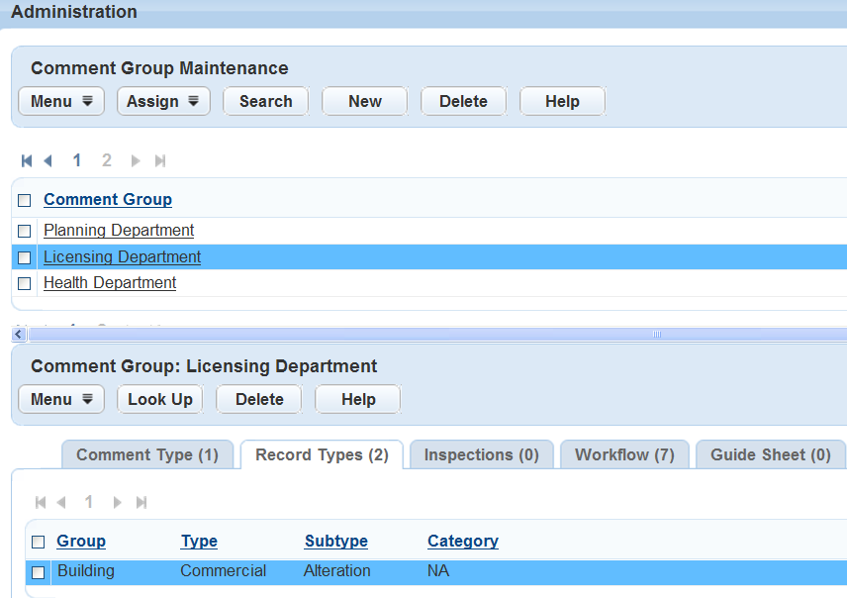
Task: Click next page arrow in Comment Group list
Action: tap(136, 160)
